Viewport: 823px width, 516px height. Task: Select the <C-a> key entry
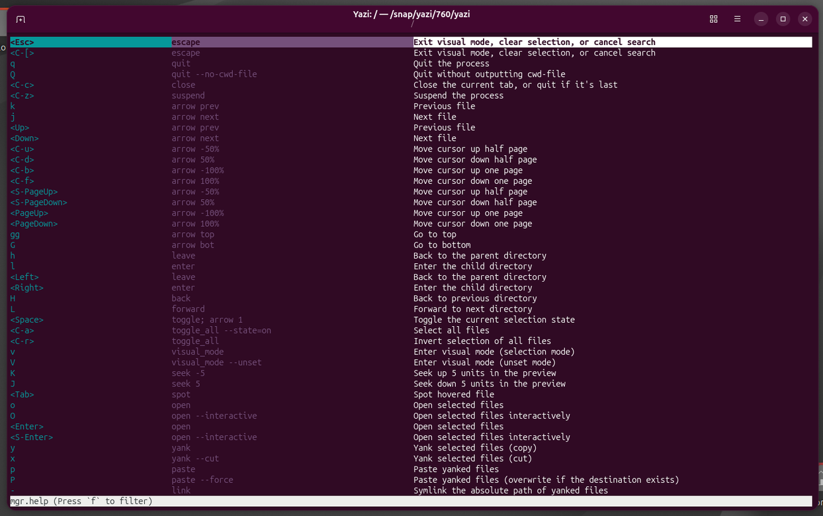coord(22,330)
